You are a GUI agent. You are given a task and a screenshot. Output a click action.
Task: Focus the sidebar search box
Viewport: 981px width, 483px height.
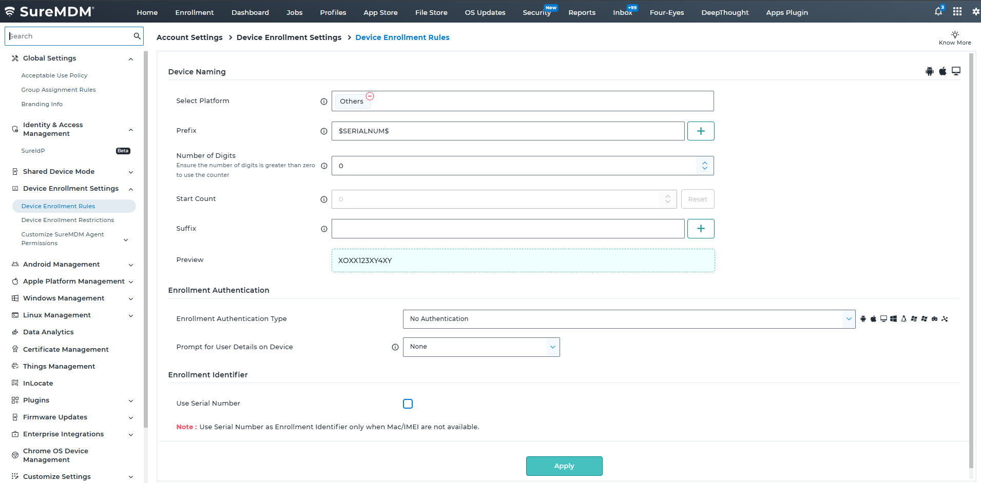(x=74, y=36)
